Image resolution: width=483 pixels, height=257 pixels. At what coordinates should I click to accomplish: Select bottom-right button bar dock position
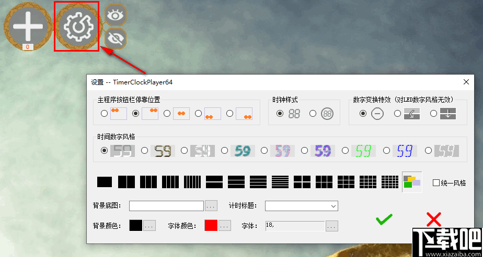(x=229, y=114)
